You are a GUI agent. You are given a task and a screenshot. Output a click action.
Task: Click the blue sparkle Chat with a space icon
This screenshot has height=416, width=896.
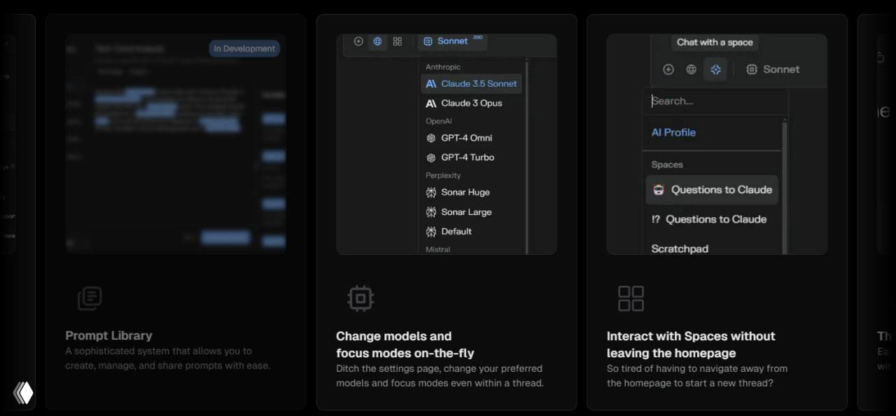click(x=715, y=69)
